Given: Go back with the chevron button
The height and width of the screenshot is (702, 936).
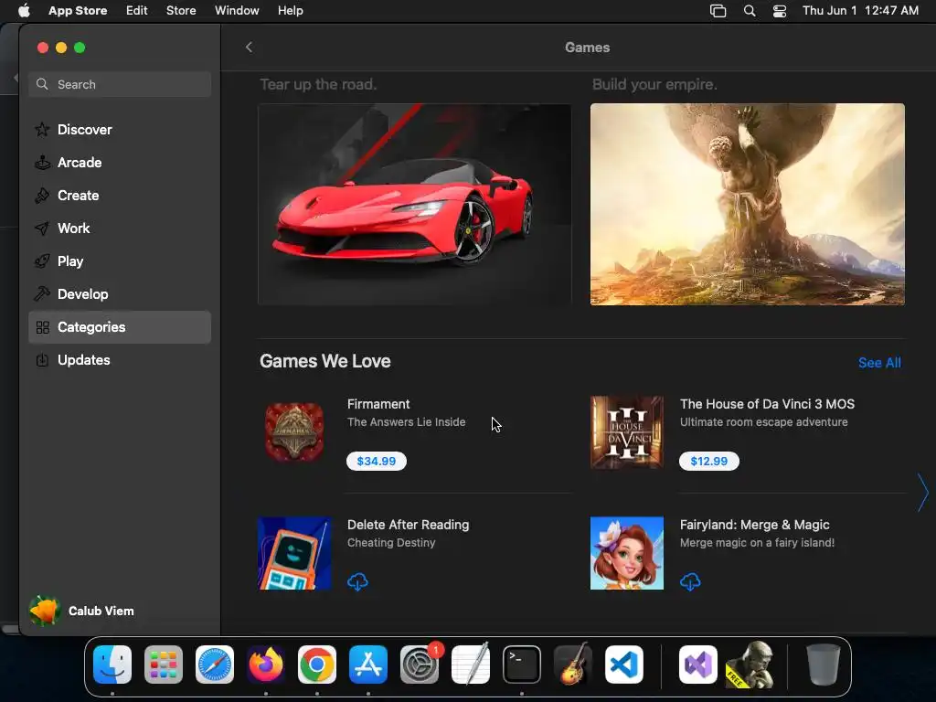Looking at the screenshot, I should 249,48.
